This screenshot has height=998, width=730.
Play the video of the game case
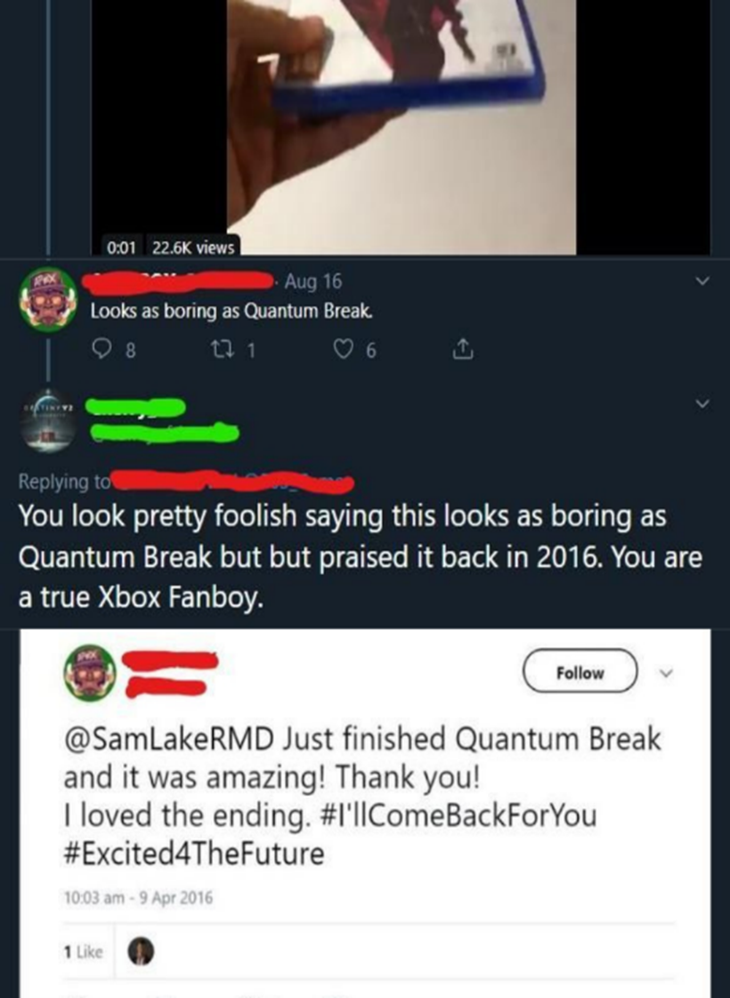401,127
